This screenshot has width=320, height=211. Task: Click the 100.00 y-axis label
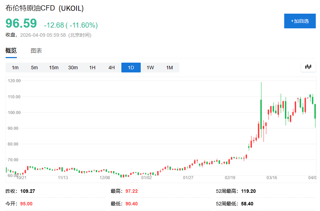(14, 113)
